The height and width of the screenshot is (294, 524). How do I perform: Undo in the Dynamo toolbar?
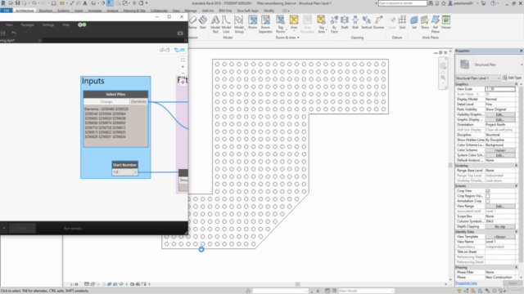click(x=14, y=33)
